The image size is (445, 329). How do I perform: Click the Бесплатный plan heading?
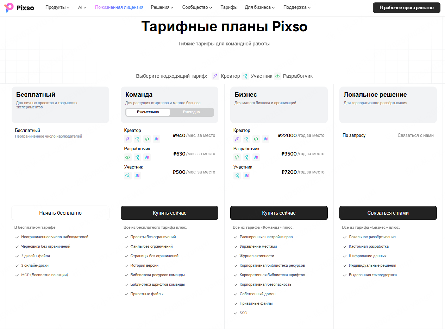point(36,95)
